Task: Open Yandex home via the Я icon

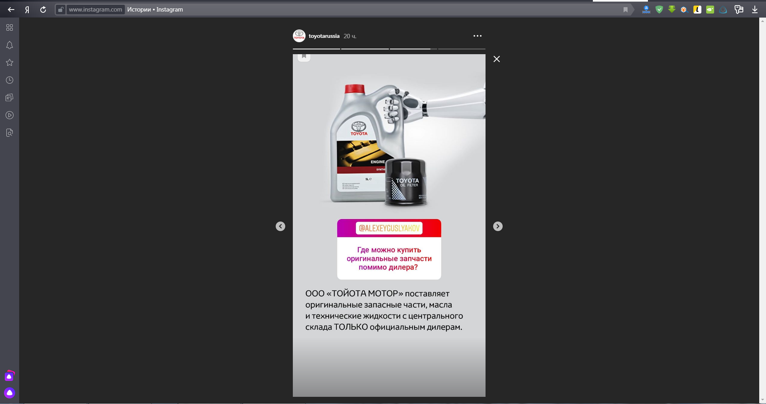Action: click(x=27, y=10)
